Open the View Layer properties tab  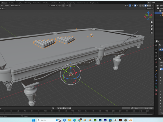(156, 56)
